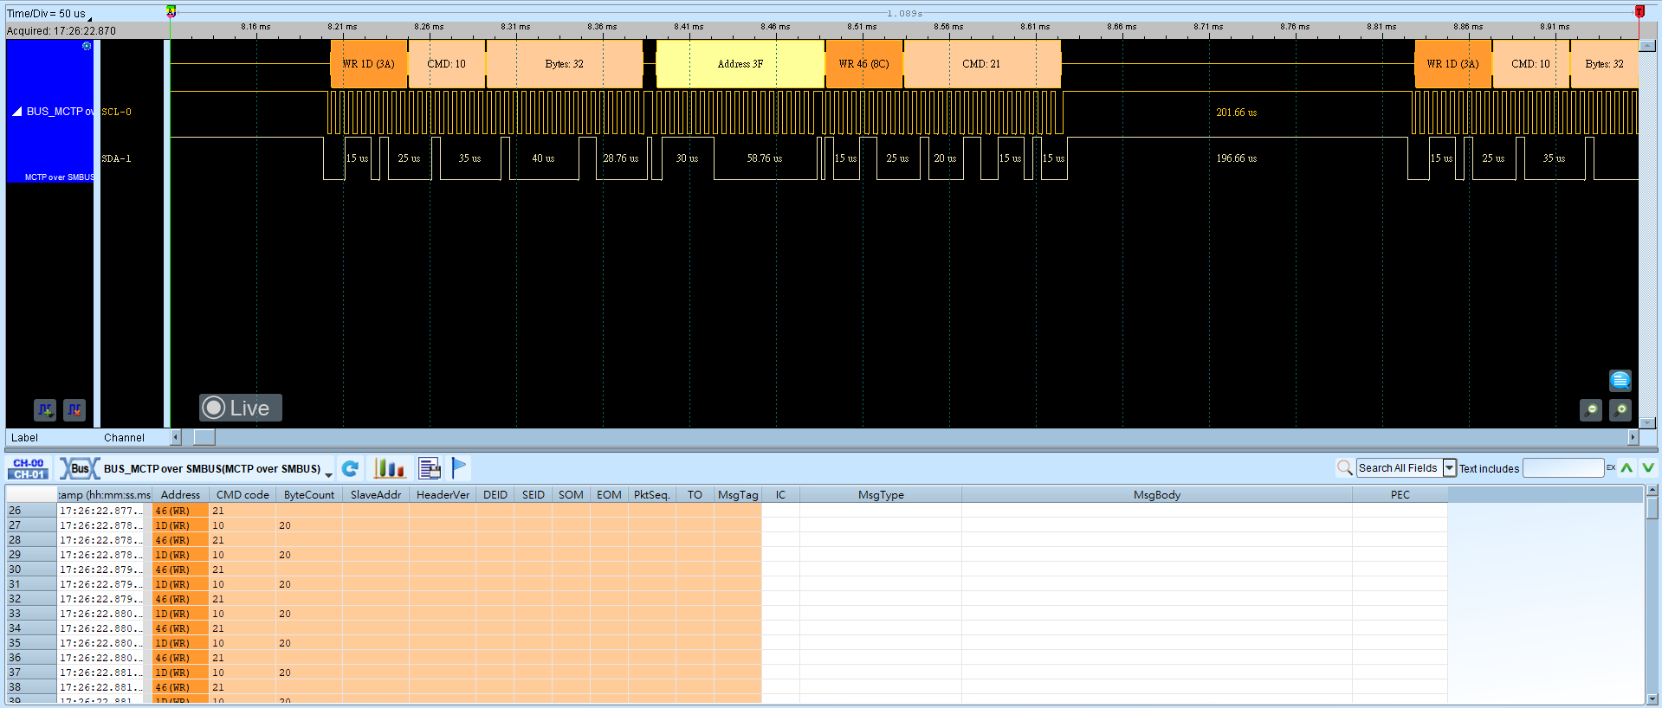Open the CH-00 CH-01 channel selector
1662x708 pixels.
click(x=29, y=468)
